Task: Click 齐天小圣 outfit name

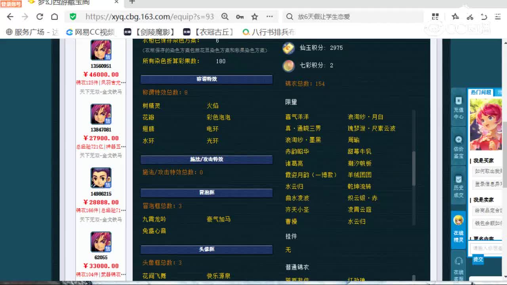Action: 297,210
